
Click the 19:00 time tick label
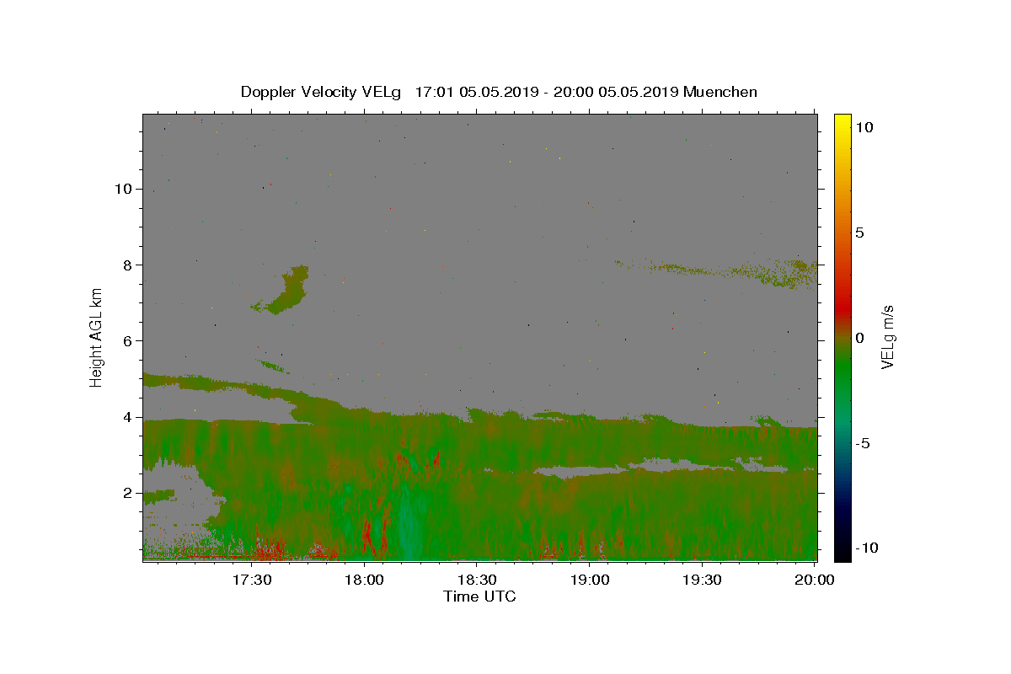590,580
